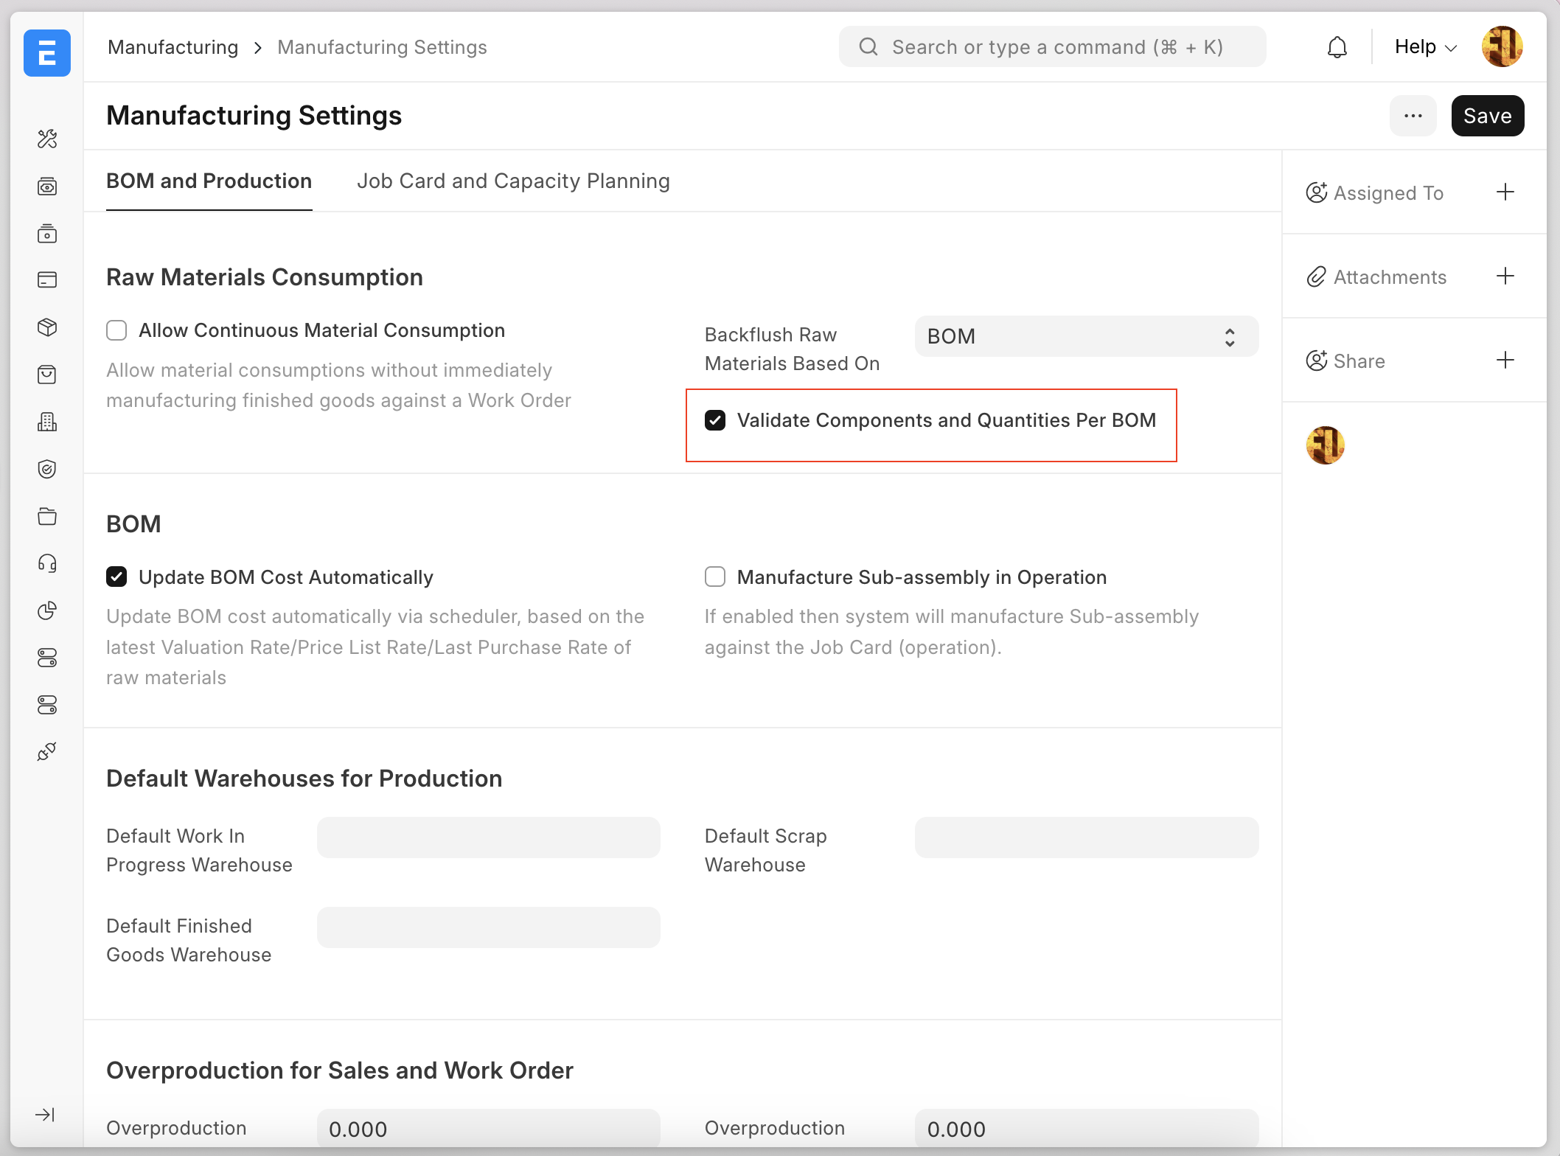Open the building sidebar icon
The height and width of the screenshot is (1156, 1560).
pos(47,422)
